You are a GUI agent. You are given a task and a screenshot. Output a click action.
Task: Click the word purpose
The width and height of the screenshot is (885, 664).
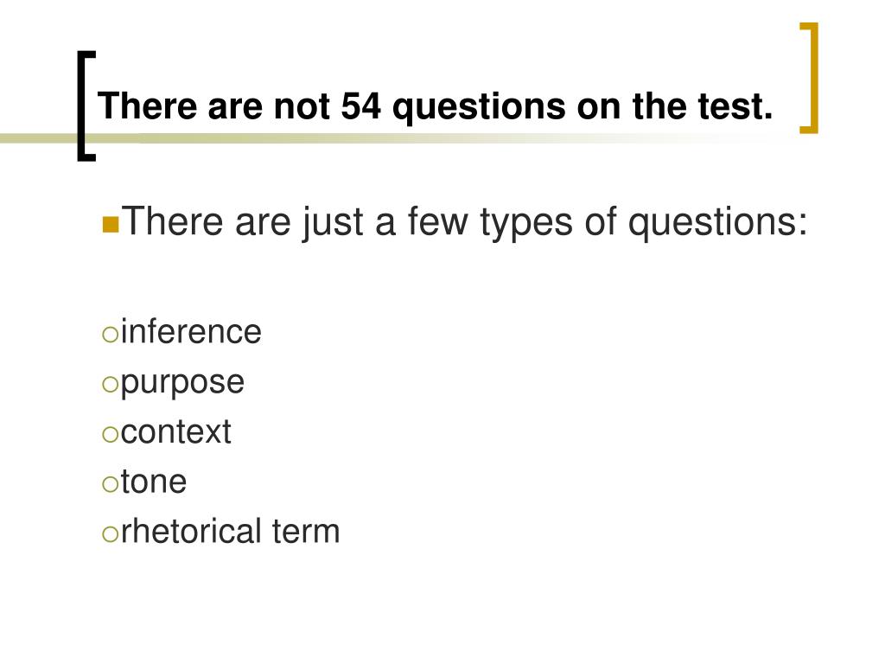click(x=182, y=383)
